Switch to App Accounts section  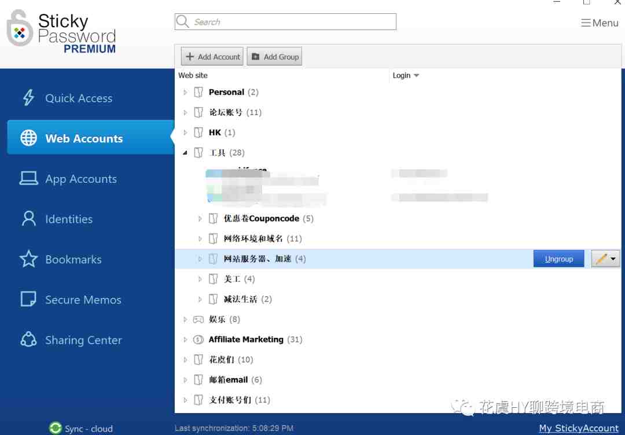[81, 179]
